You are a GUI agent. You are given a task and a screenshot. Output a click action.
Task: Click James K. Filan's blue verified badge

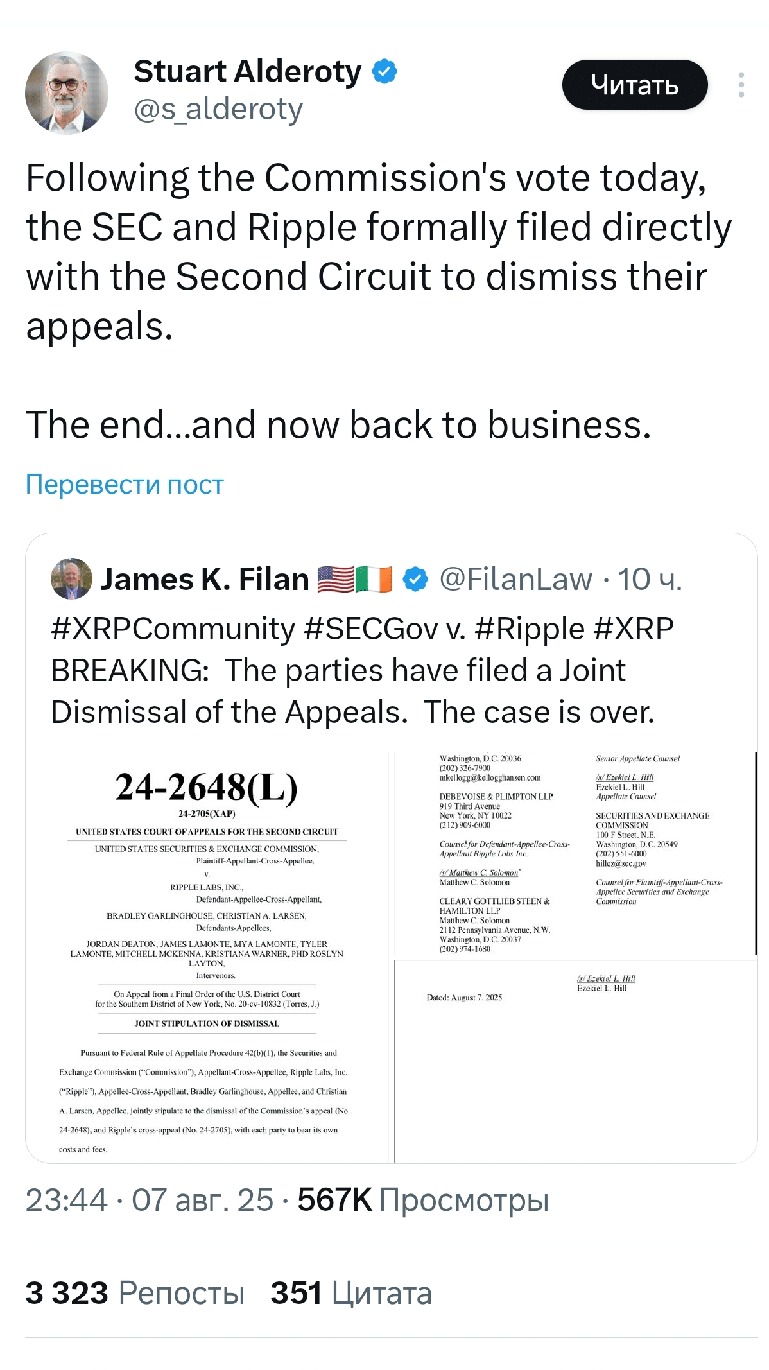(415, 579)
